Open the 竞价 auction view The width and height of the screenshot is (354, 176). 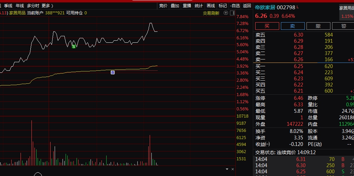(x=163, y=6)
